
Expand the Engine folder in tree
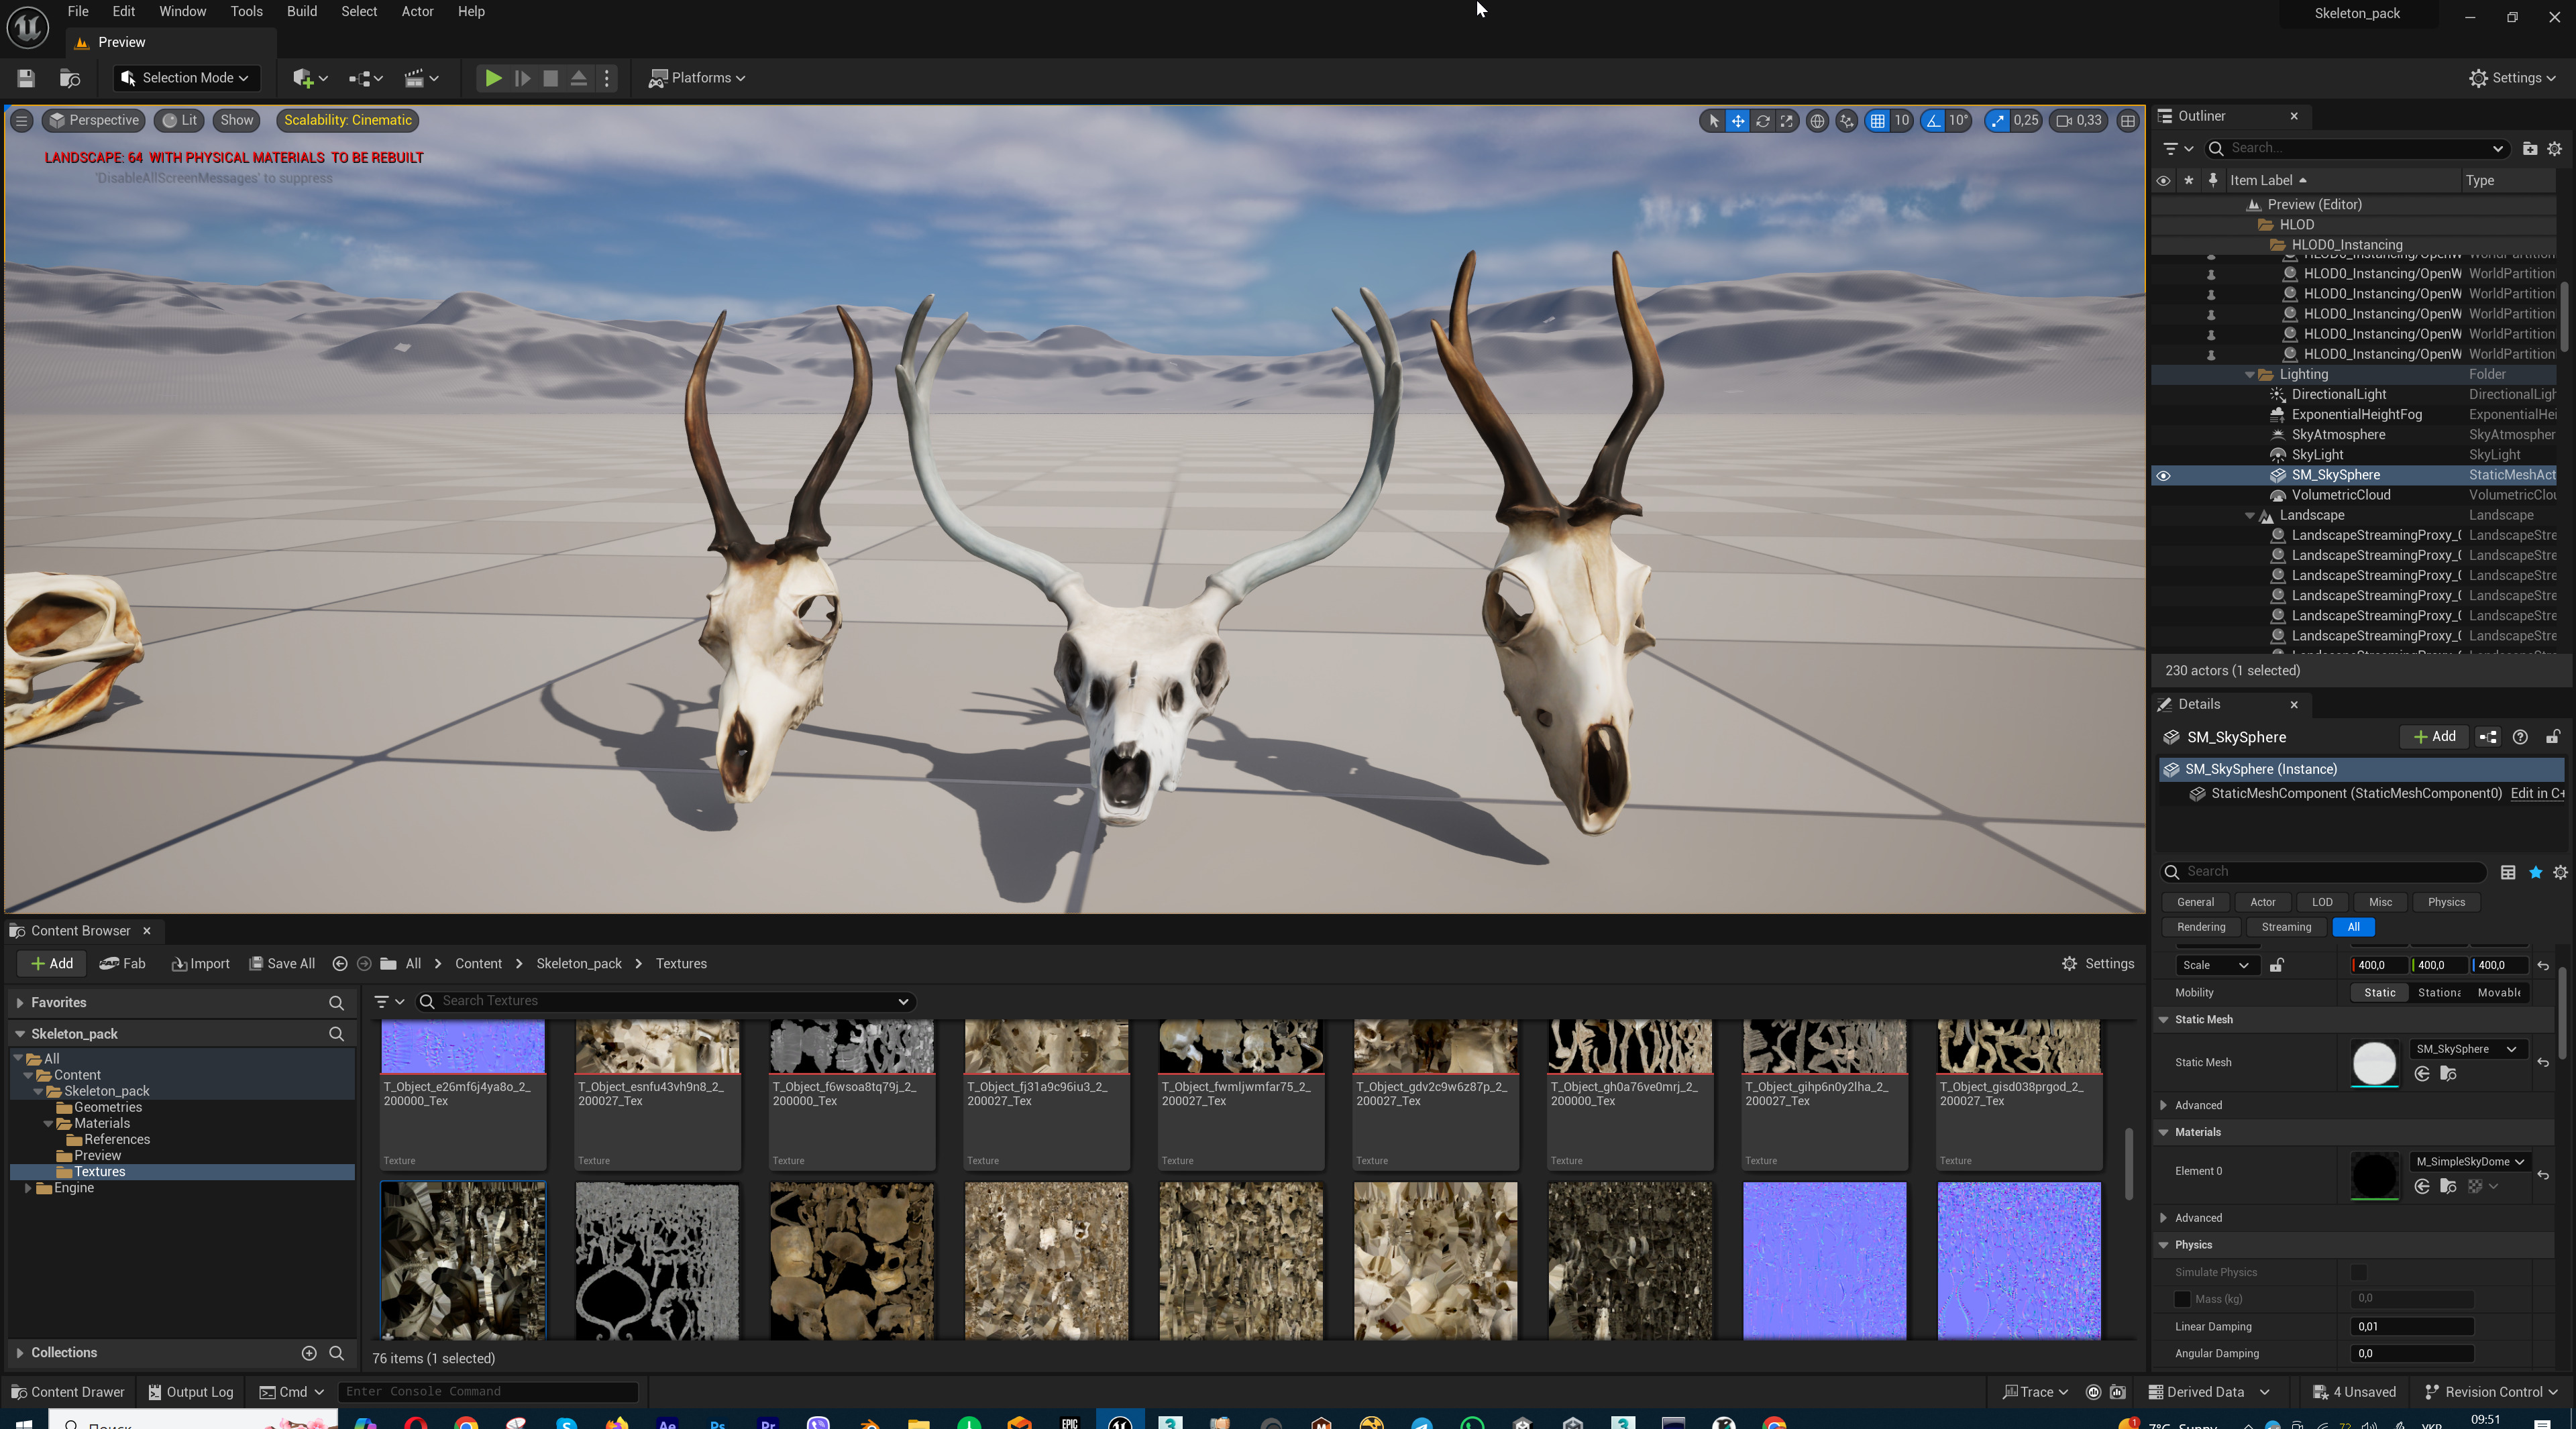pos(27,1189)
